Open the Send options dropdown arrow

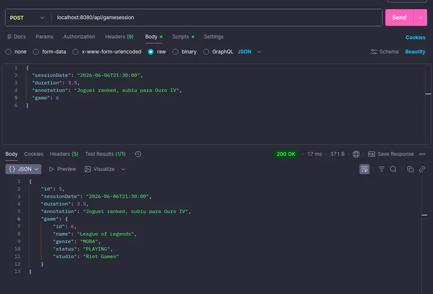(420, 18)
